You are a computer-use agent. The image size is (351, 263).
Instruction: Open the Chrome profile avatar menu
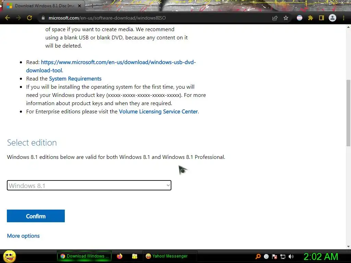[332, 18]
